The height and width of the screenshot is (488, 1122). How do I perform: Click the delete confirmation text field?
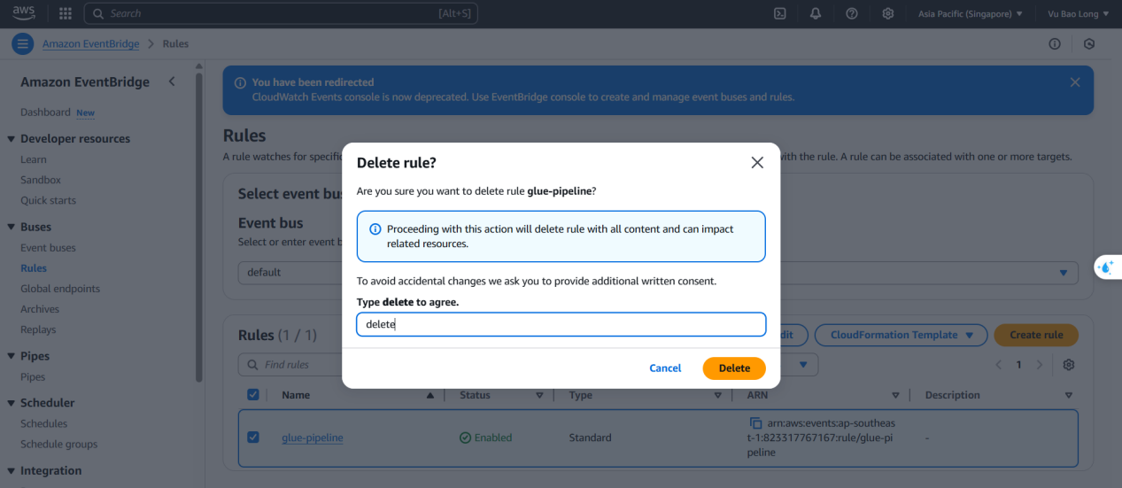pyautogui.click(x=561, y=324)
